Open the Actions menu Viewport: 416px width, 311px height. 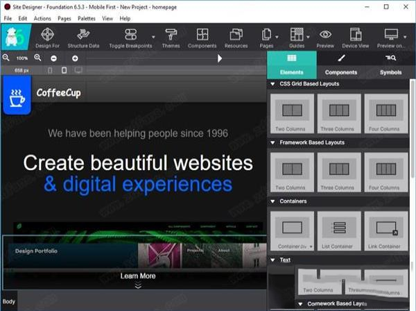click(x=42, y=19)
